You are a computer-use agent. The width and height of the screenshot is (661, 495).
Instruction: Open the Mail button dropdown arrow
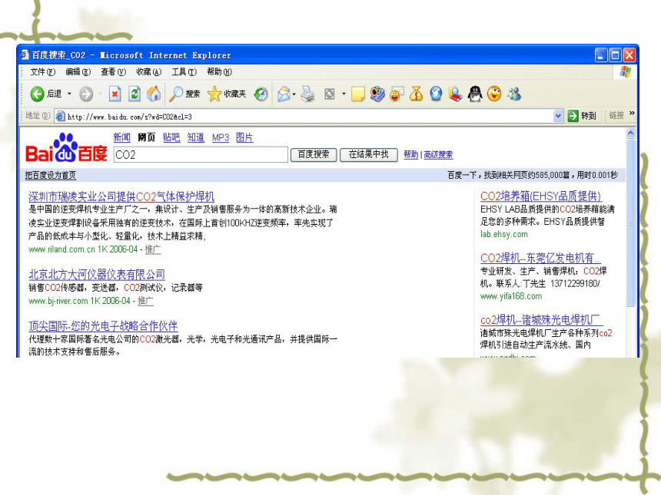click(294, 94)
